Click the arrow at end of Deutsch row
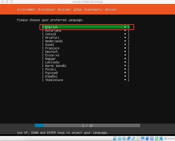The width and height of the screenshot is (175, 141). (x=125, y=52)
